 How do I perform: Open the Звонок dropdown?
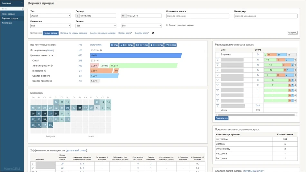pyautogui.click(x=96, y=26)
